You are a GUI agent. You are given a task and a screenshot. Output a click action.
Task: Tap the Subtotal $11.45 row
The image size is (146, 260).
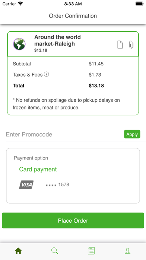73,64
